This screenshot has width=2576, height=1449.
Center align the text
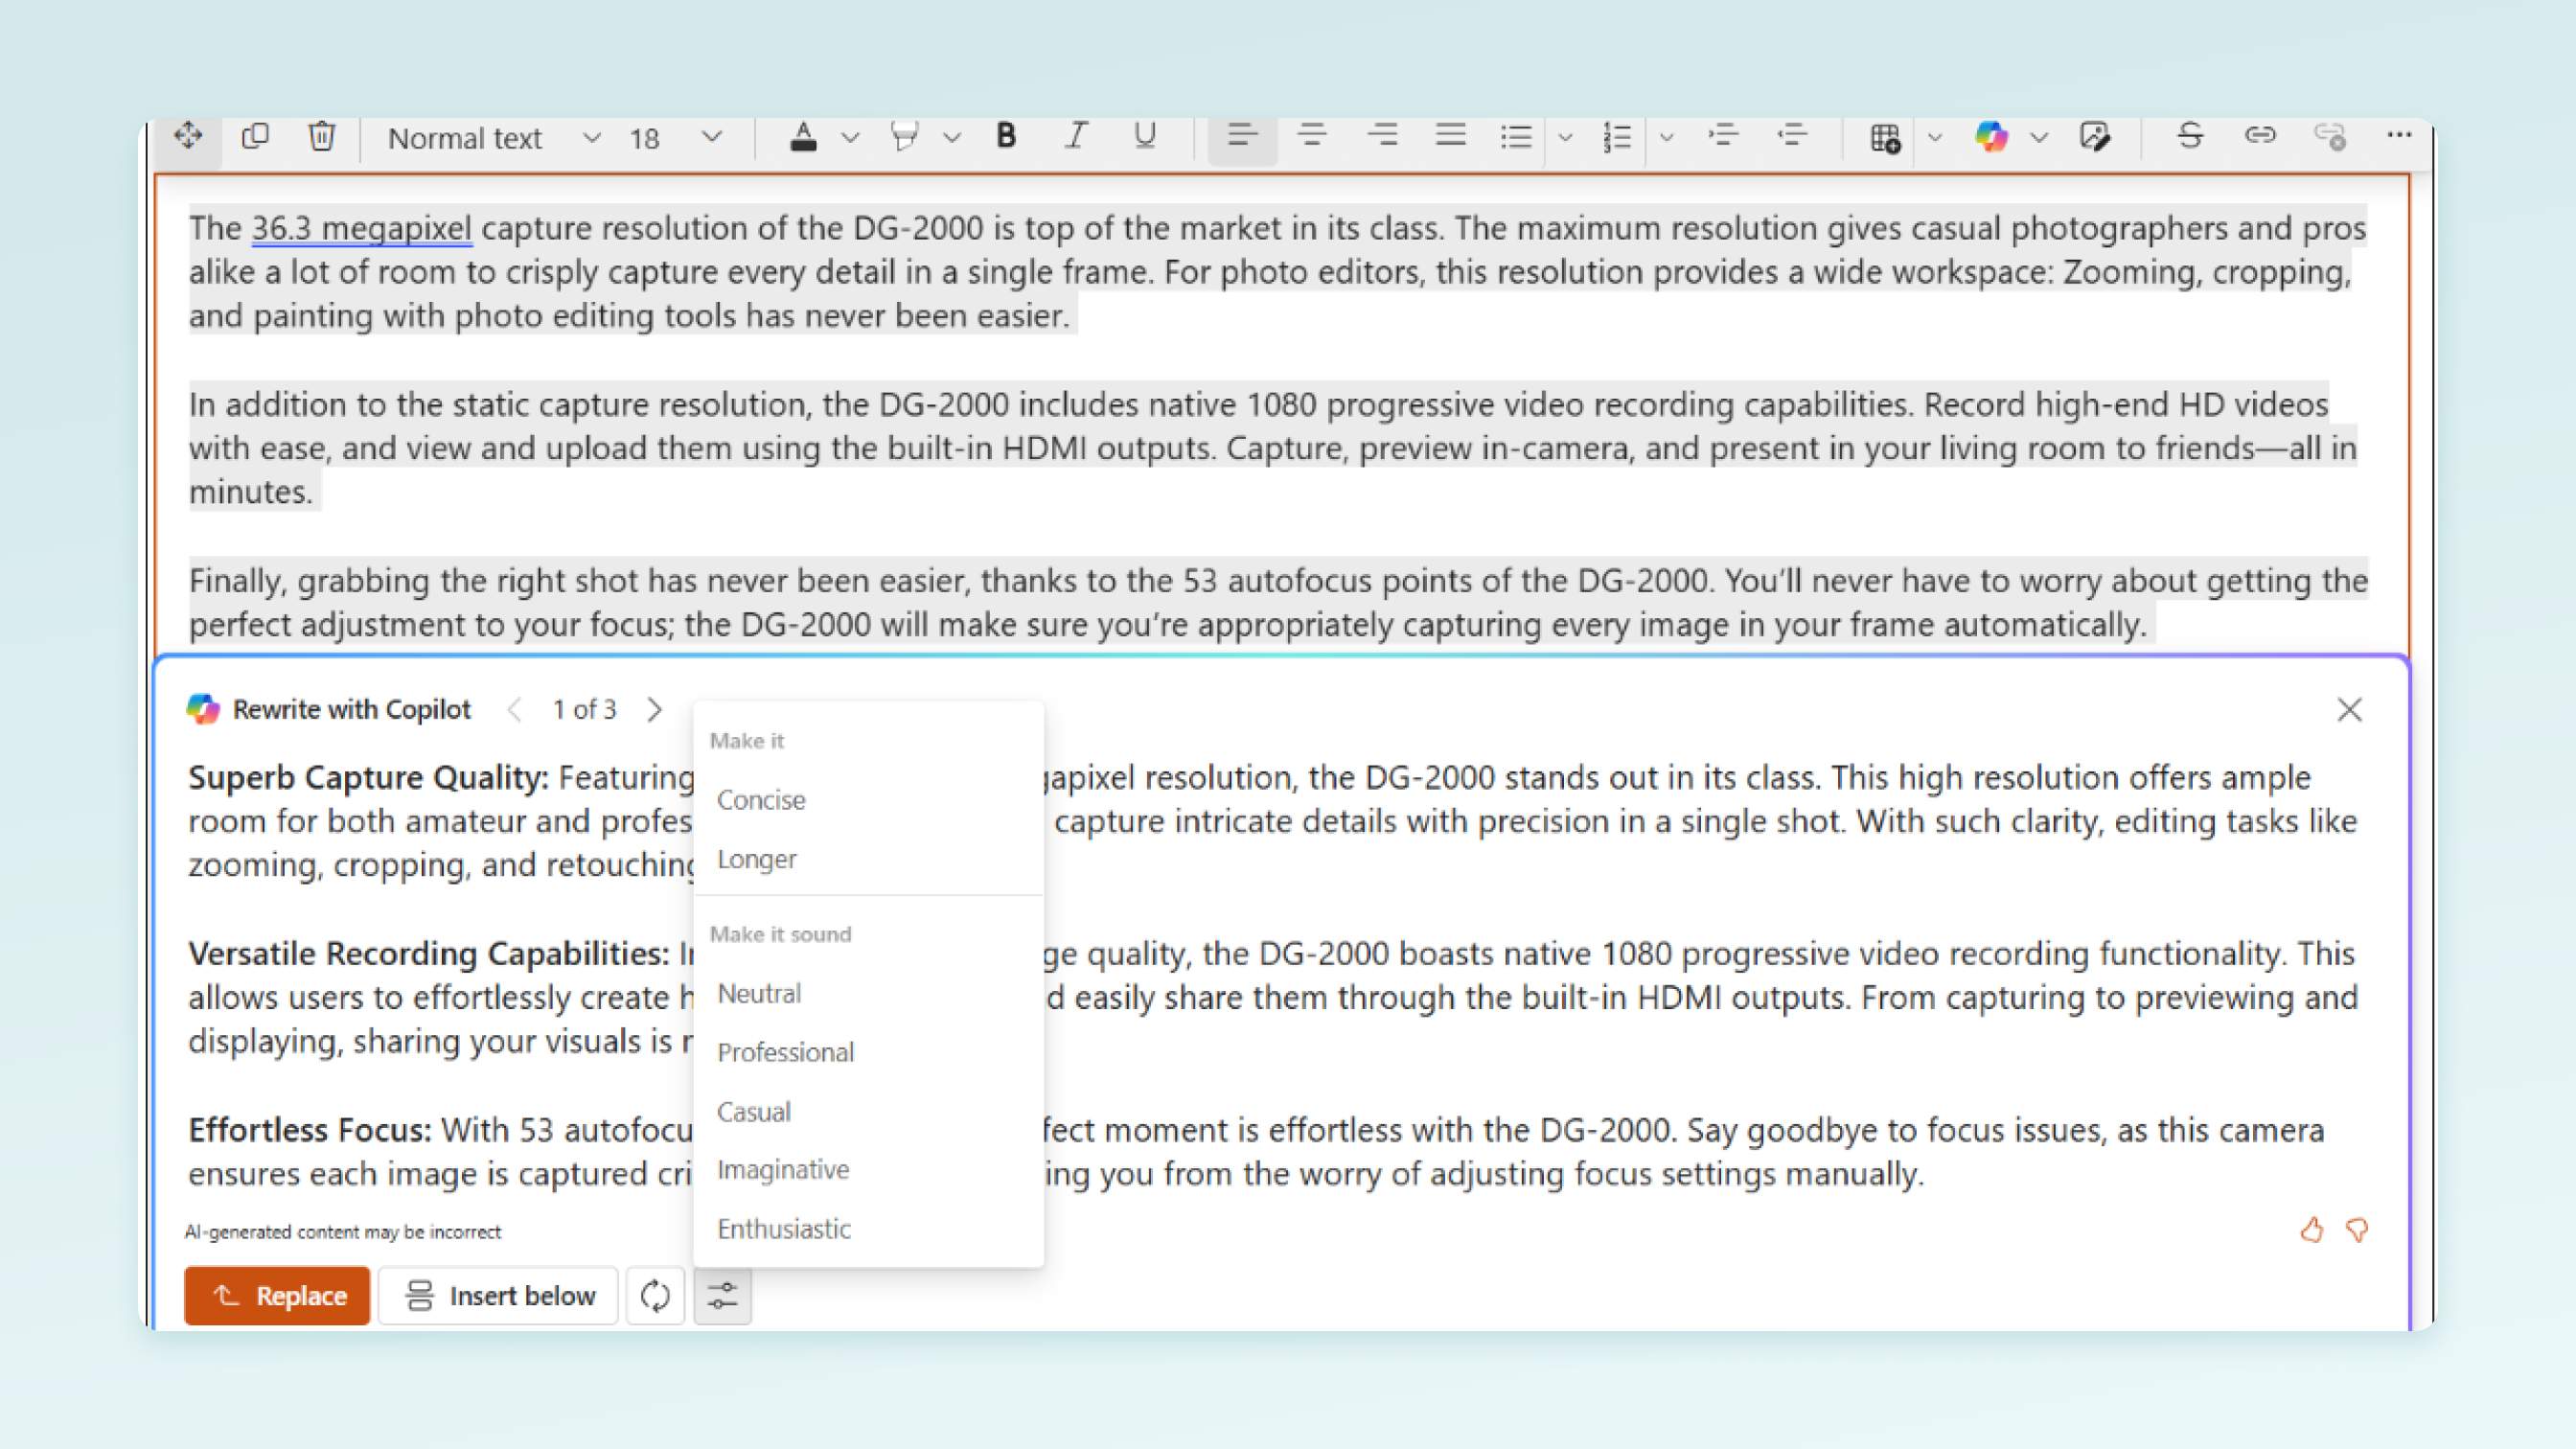click(1312, 136)
